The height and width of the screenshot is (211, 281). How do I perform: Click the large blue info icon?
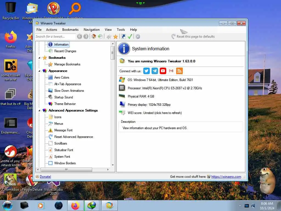124,48
